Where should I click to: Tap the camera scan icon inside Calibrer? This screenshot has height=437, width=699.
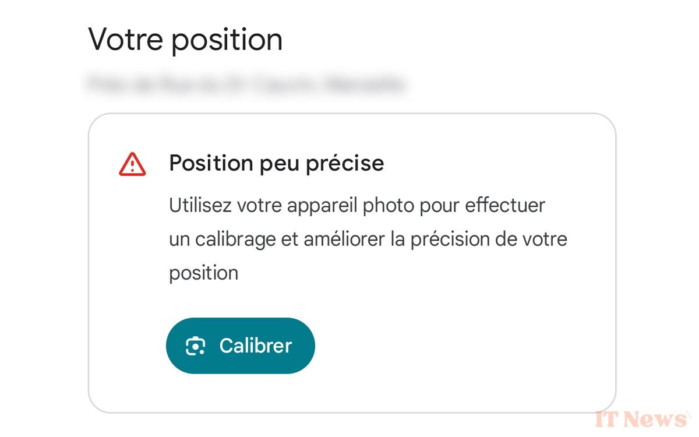click(x=196, y=346)
